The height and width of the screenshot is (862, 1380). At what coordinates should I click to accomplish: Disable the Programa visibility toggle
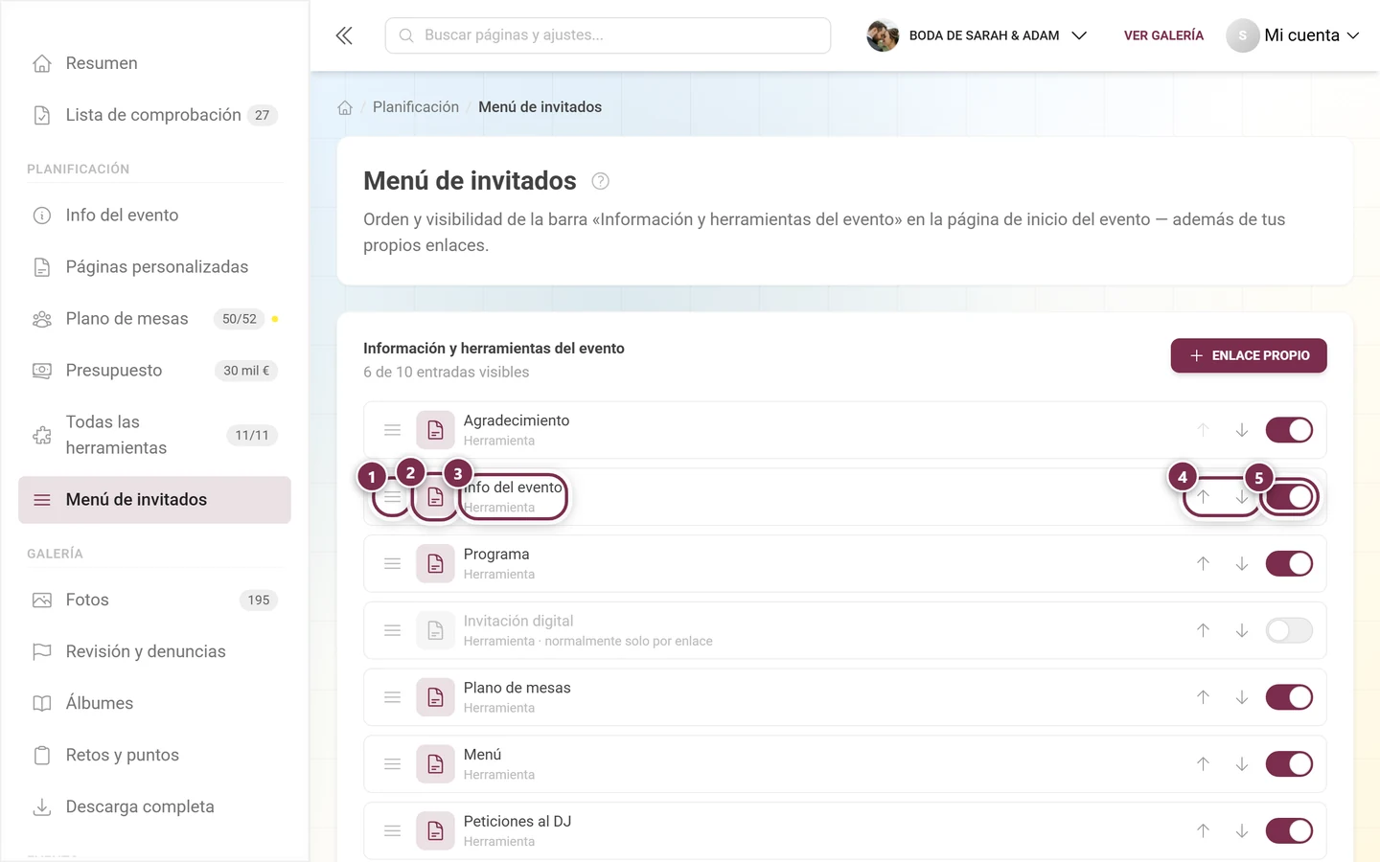(1289, 563)
